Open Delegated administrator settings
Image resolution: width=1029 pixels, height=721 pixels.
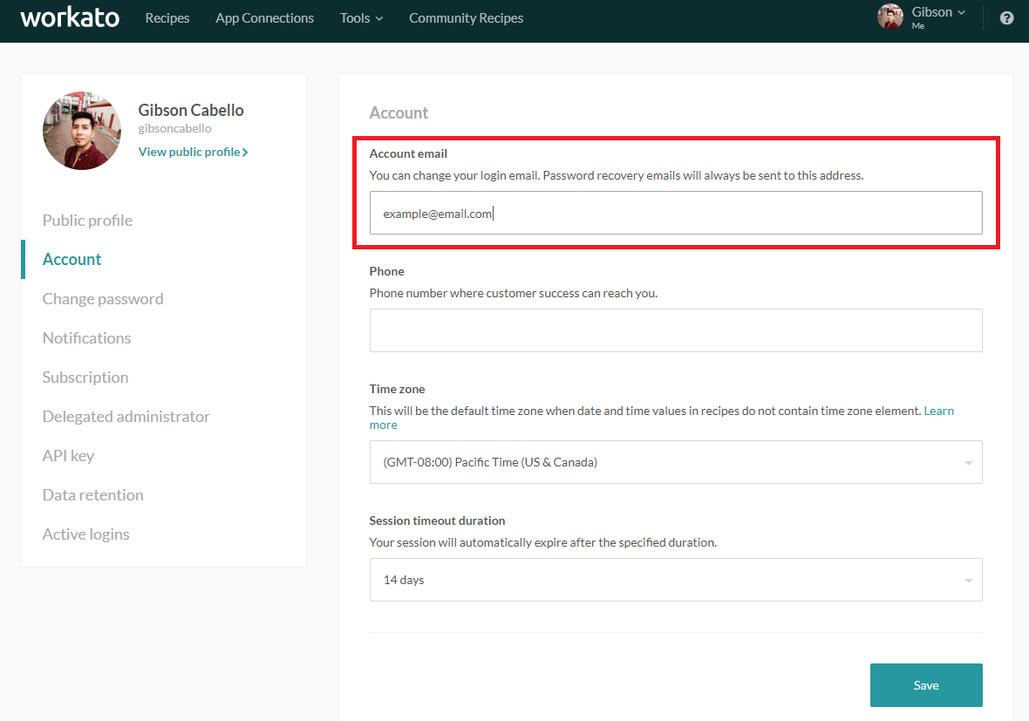point(126,417)
